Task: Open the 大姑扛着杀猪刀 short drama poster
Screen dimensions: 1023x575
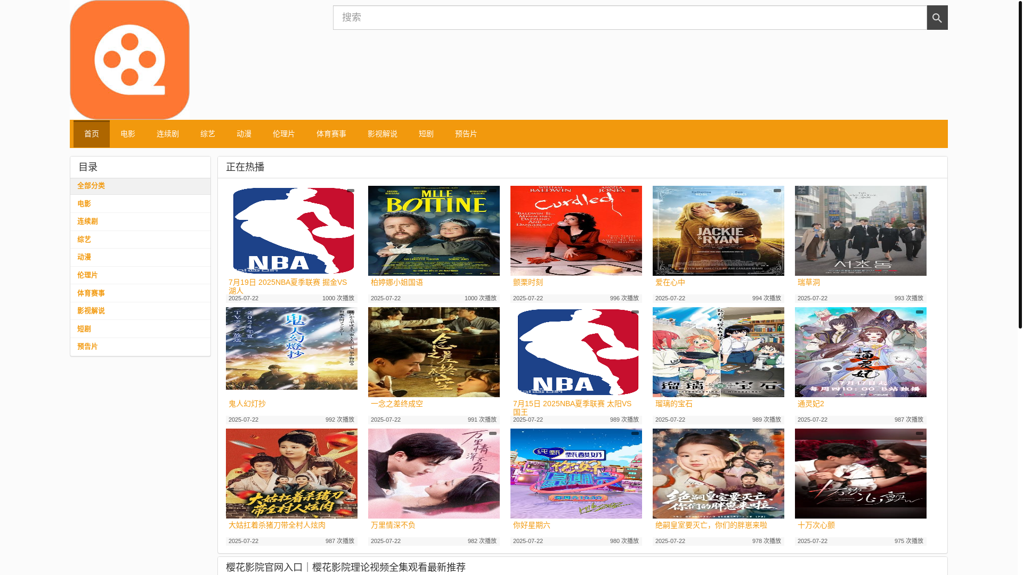Action: coord(291,473)
